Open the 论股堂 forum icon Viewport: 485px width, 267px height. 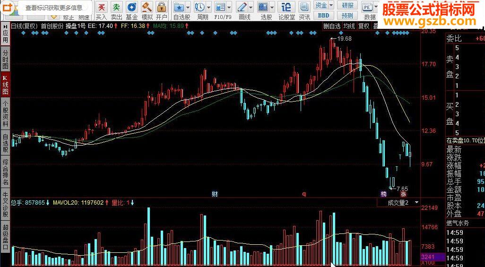click(x=286, y=7)
